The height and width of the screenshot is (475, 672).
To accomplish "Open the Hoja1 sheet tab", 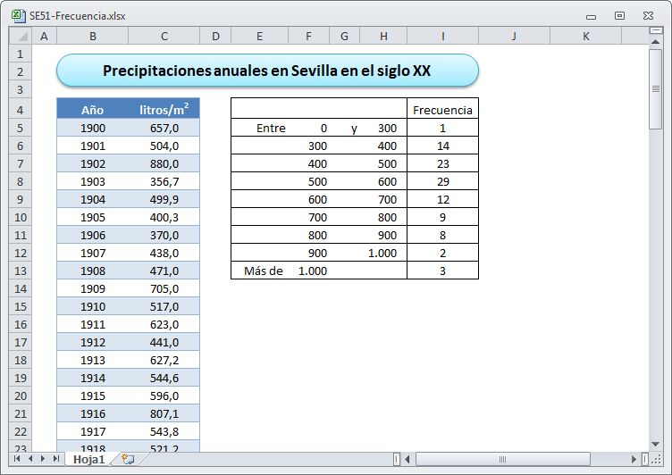I will click(89, 459).
